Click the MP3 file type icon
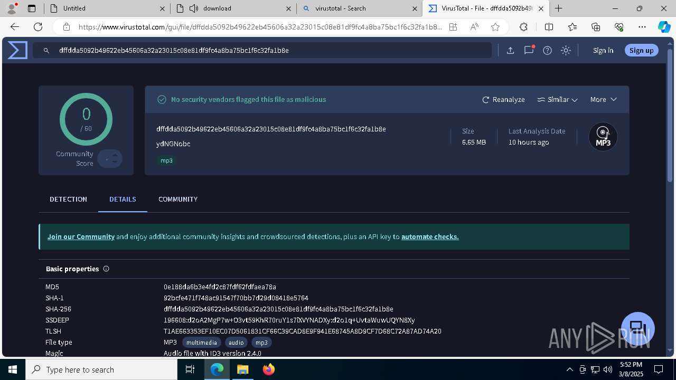The height and width of the screenshot is (380, 676). (x=603, y=137)
